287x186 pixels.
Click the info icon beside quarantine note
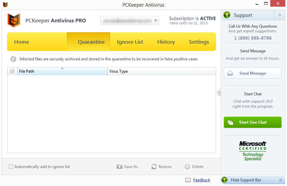point(13,59)
